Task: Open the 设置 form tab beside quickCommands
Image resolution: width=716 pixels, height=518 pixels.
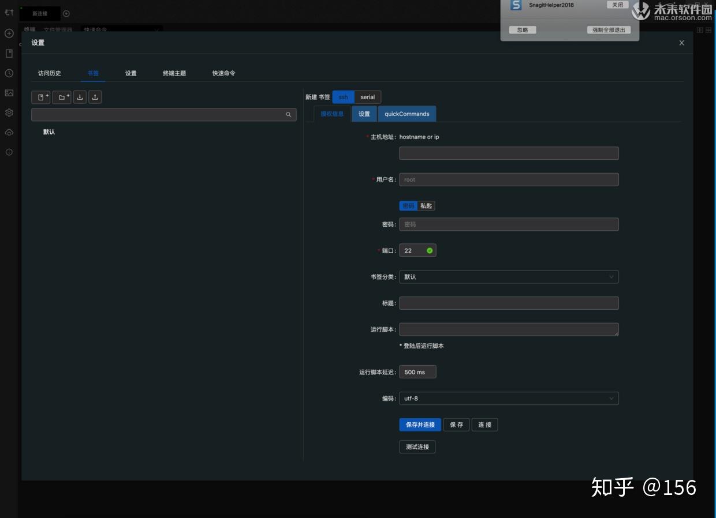Action: click(364, 114)
